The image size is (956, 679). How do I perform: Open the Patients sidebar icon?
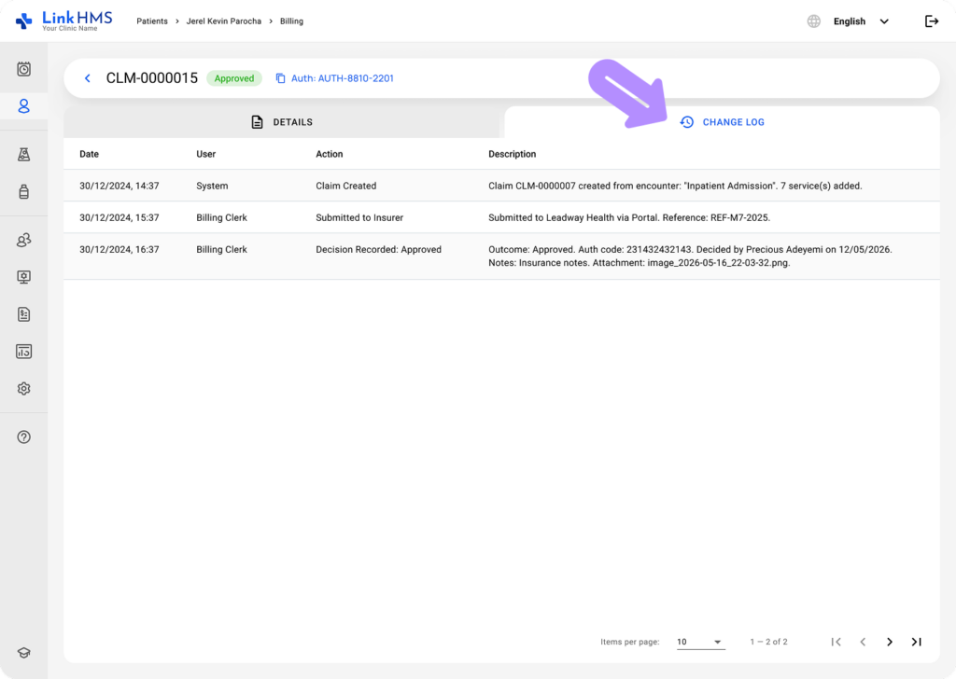coord(23,106)
